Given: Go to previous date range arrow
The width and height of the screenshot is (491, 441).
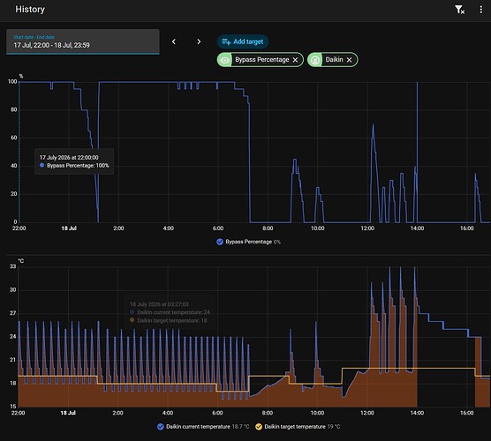Looking at the screenshot, I should pos(174,41).
